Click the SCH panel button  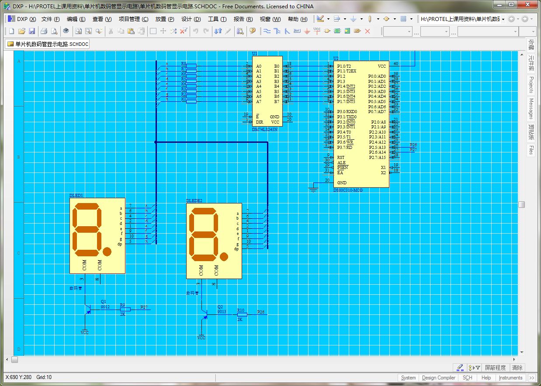(467, 378)
